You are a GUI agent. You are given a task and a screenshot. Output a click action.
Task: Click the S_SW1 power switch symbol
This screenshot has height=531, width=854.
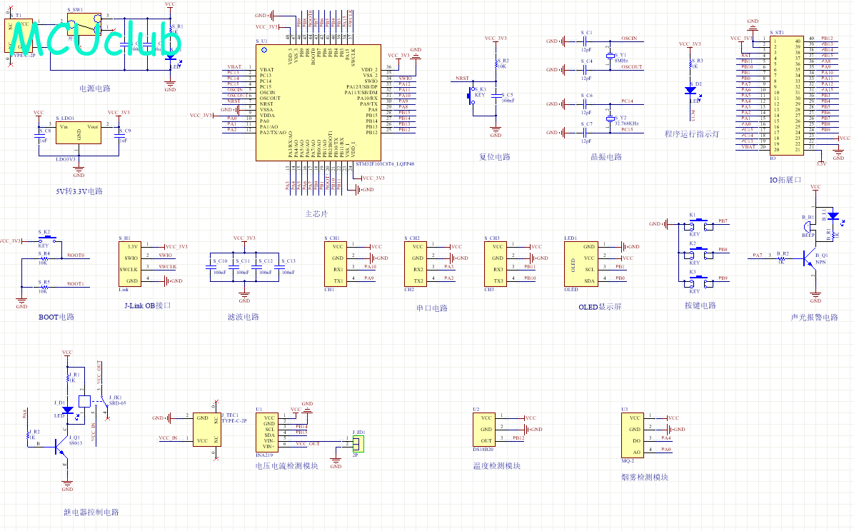[x=85, y=24]
